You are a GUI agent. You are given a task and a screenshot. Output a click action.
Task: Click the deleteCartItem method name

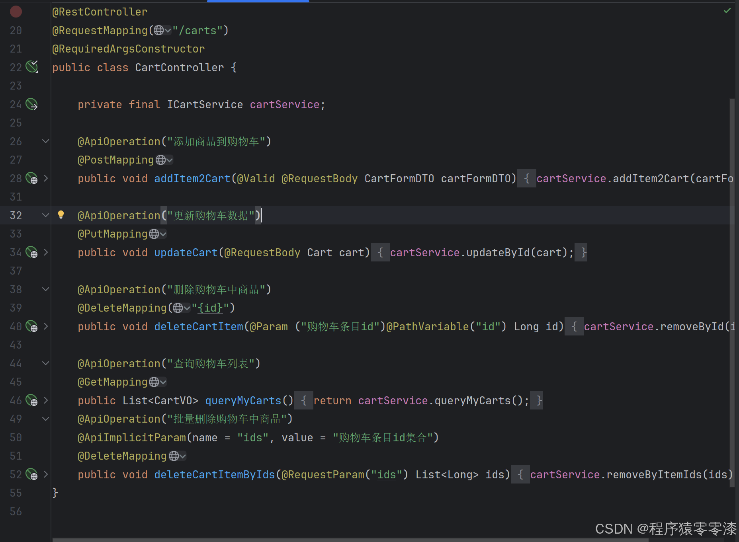click(x=199, y=327)
